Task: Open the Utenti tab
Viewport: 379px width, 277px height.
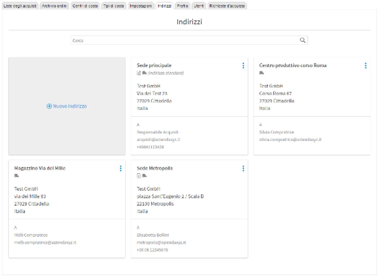Action: 199,6
